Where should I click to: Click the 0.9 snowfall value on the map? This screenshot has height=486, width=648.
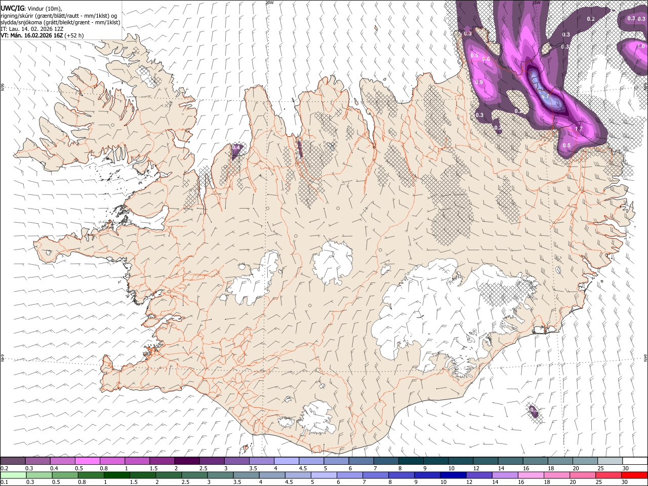pyautogui.click(x=479, y=82)
